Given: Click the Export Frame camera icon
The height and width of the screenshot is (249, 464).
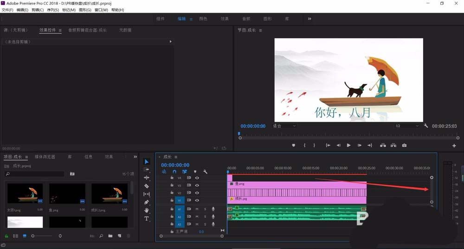Looking at the screenshot, I should 404,145.
